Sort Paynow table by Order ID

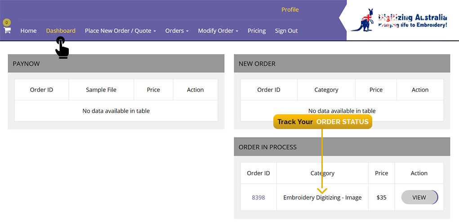click(x=41, y=90)
